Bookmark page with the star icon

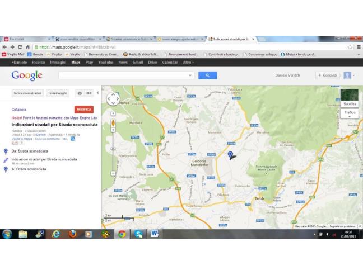(x=350, y=47)
